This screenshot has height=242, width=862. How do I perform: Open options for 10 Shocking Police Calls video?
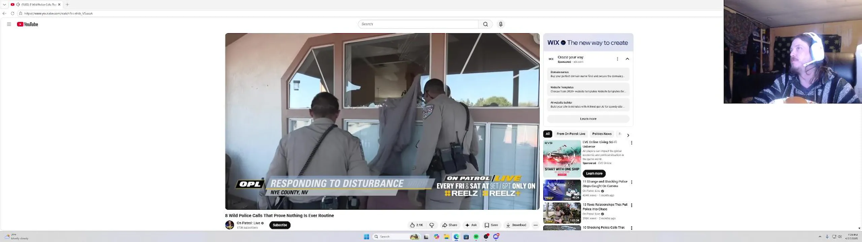(631, 228)
